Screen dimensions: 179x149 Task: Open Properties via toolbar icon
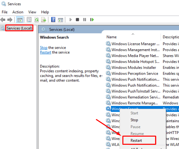coord(29,20)
